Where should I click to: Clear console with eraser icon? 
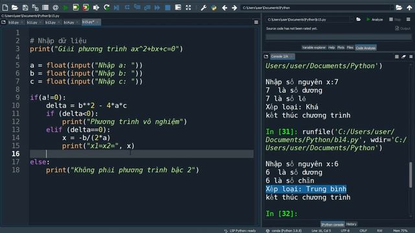click(403, 56)
